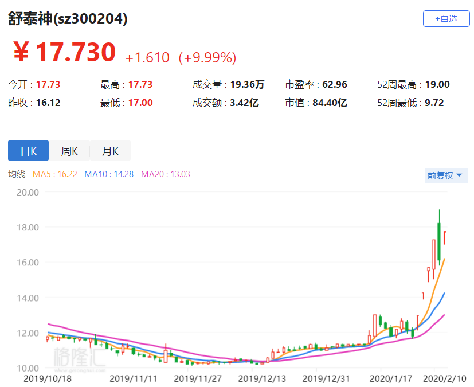Viewport: 474px width, 387px height.
Task: Click the 2019/12/13 date axis label
Action: coord(262,378)
